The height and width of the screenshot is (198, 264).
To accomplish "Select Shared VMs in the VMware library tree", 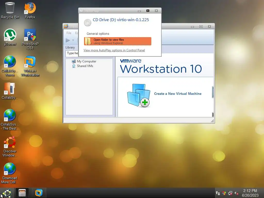I will pyautogui.click(x=85, y=66).
